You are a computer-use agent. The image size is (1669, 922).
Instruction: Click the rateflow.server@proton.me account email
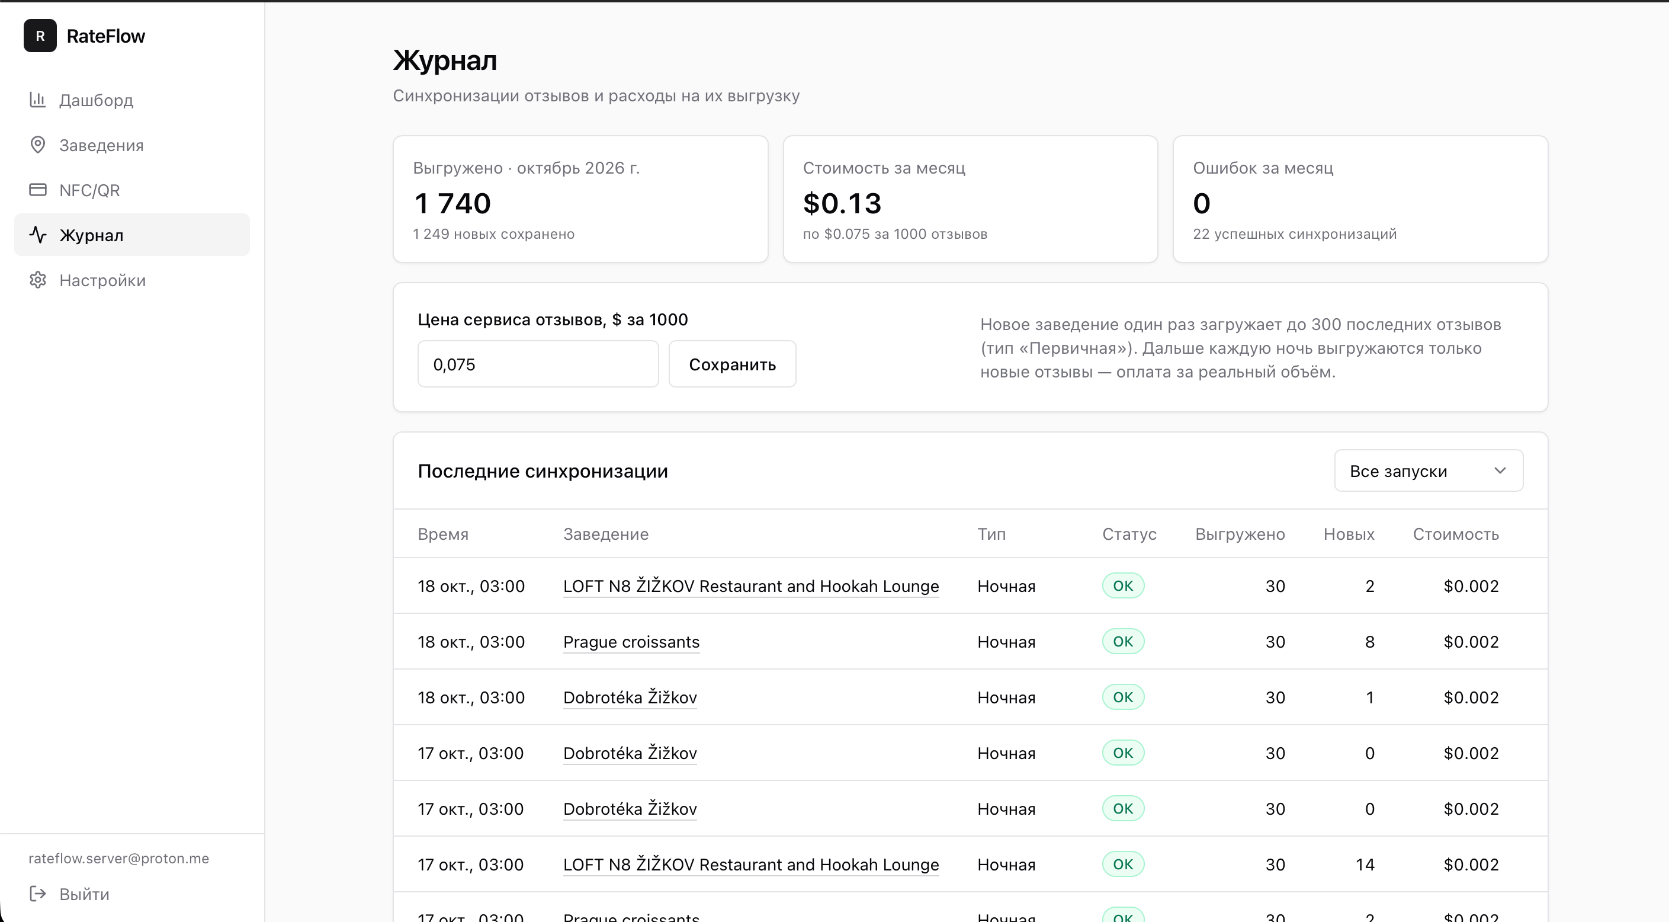118,859
